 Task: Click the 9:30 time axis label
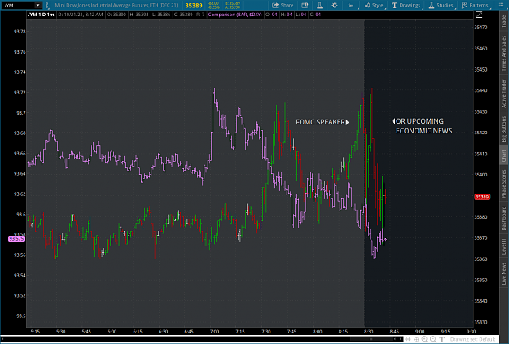click(471, 332)
